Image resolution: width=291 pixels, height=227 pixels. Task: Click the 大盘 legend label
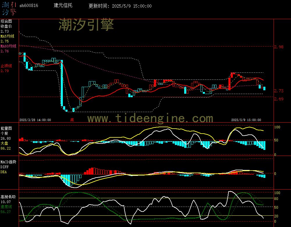pos(4,143)
